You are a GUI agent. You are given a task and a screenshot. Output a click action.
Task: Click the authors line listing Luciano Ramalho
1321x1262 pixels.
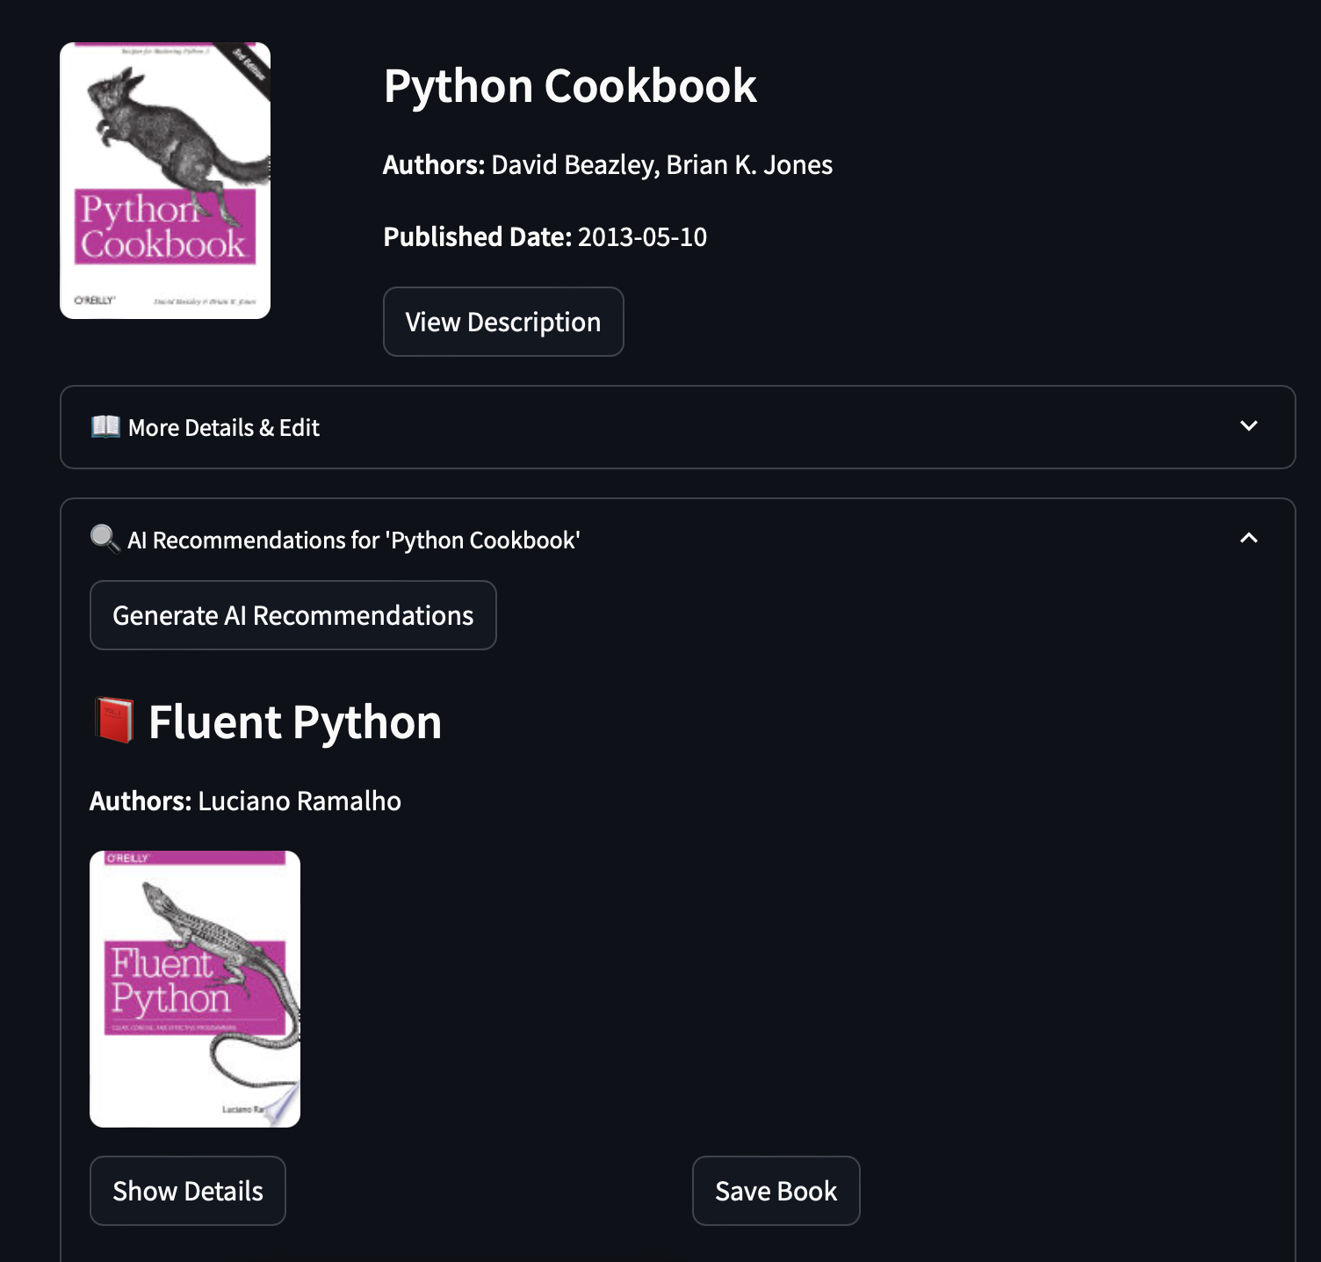click(245, 801)
